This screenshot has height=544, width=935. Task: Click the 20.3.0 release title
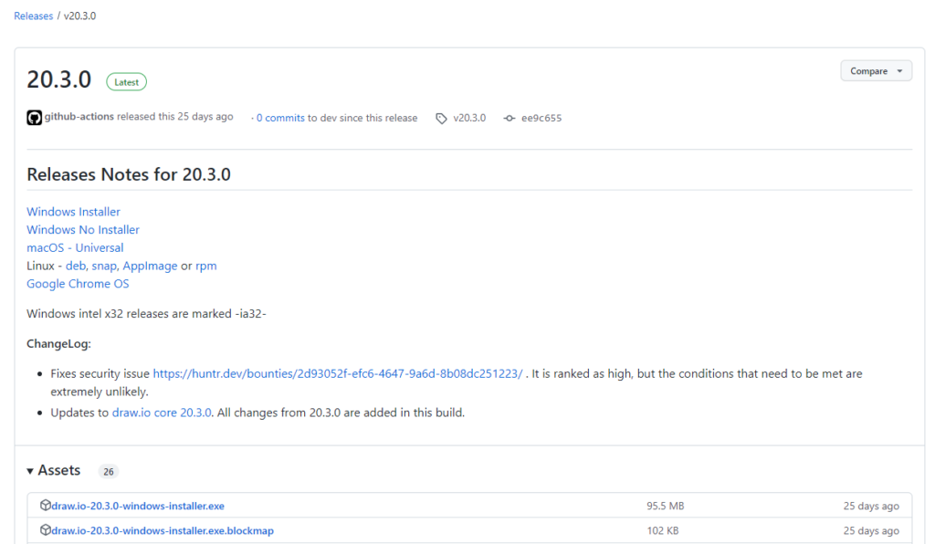(59, 79)
